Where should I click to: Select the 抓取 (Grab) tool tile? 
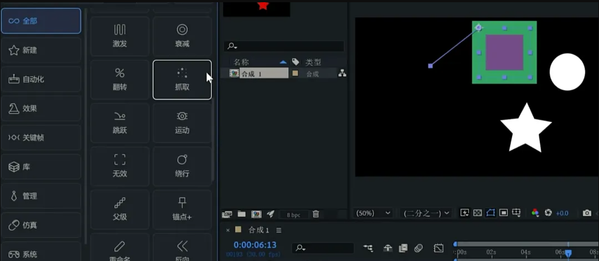(182, 80)
